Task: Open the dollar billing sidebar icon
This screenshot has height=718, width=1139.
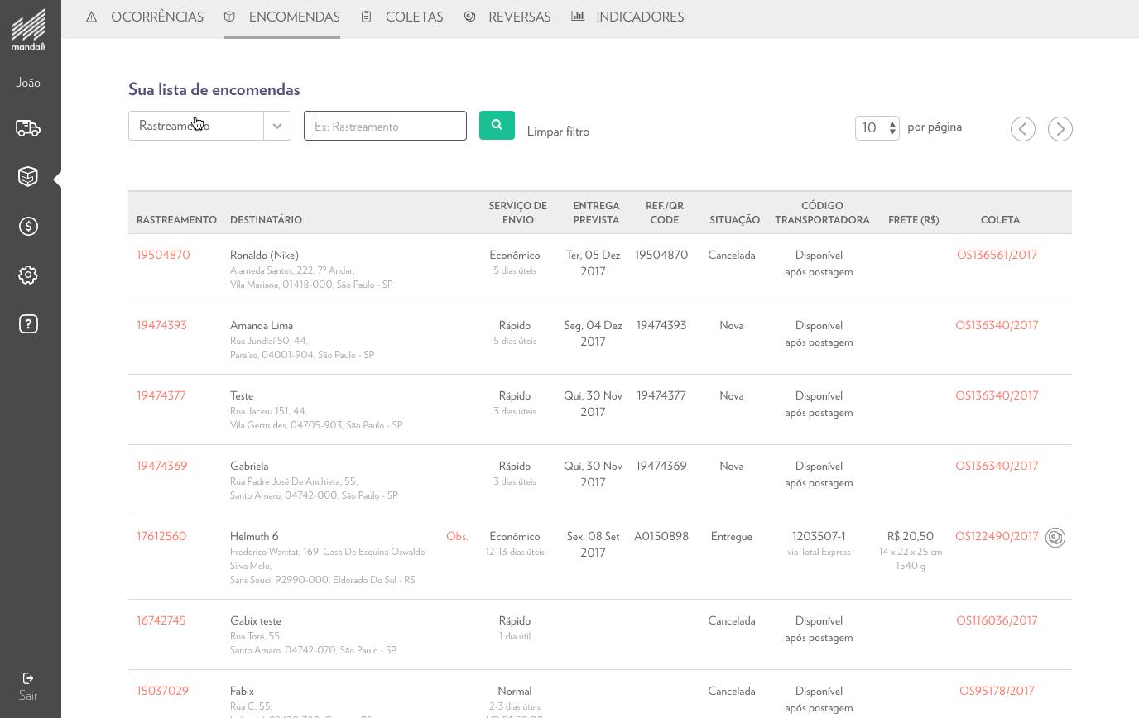Action: pos(28,227)
